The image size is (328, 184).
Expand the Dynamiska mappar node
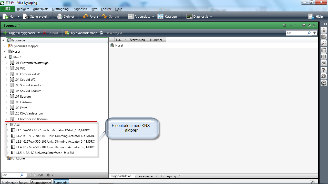[5, 46]
